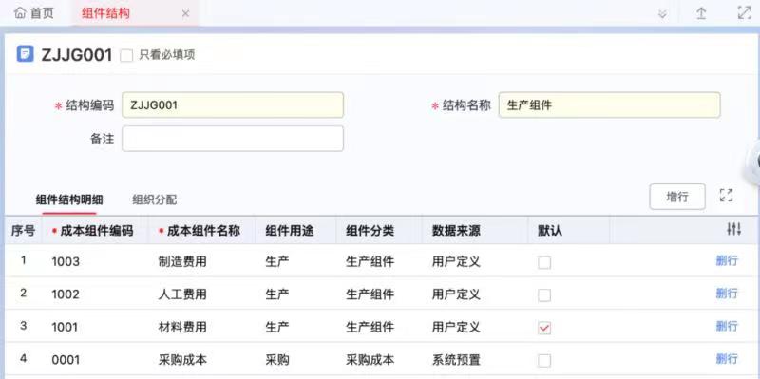Maximize the table with the expand icon
This screenshot has width=760, height=379.
point(726,196)
